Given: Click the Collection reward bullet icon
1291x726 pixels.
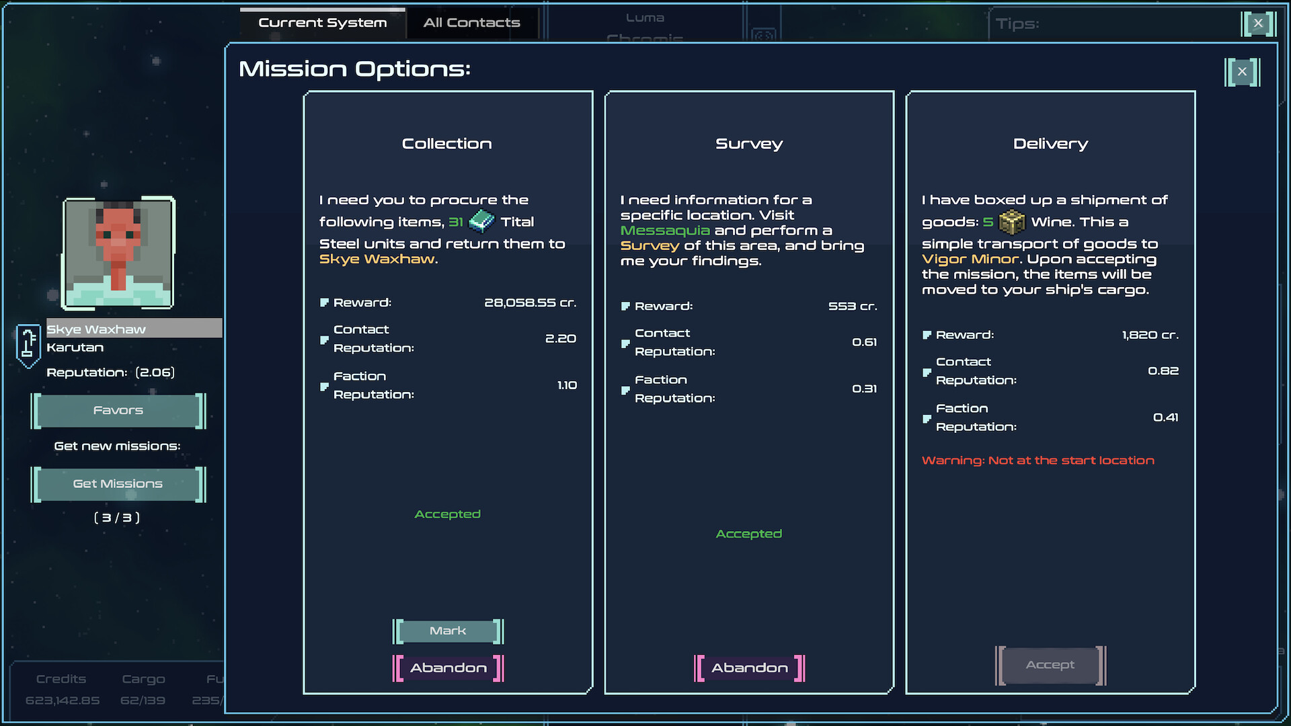Looking at the screenshot, I should (324, 302).
